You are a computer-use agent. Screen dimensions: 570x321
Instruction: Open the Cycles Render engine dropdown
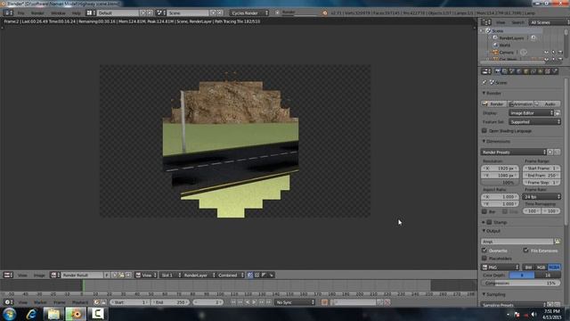tap(249, 12)
